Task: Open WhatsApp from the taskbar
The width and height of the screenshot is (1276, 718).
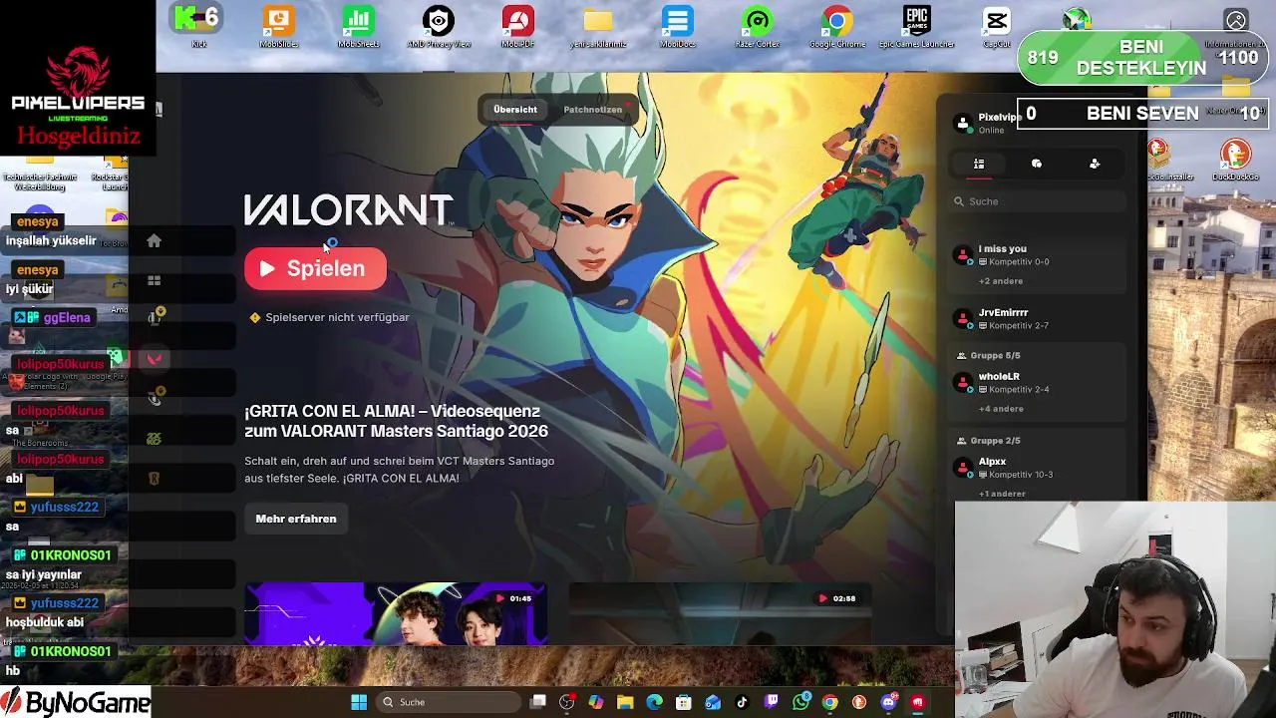Action: pyautogui.click(x=800, y=702)
